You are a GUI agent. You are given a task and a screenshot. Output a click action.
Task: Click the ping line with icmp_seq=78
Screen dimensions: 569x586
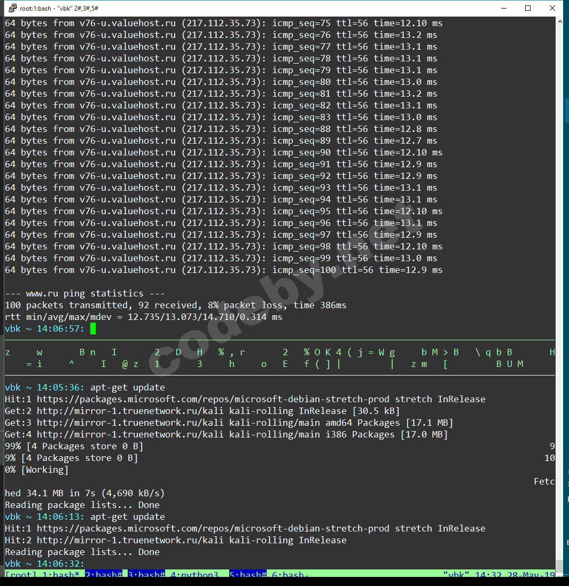221,58
